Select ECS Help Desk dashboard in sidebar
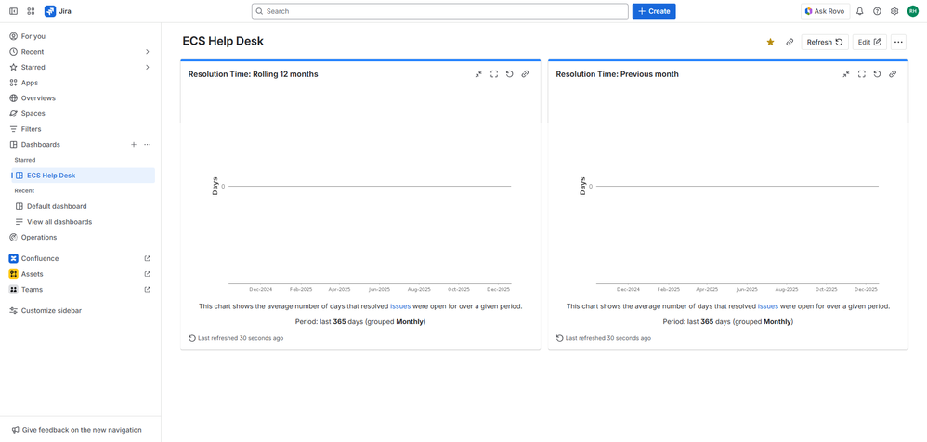 [83, 175]
